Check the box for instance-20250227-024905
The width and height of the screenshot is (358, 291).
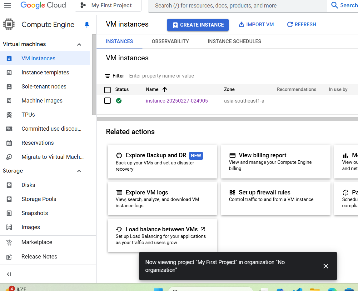107,101
